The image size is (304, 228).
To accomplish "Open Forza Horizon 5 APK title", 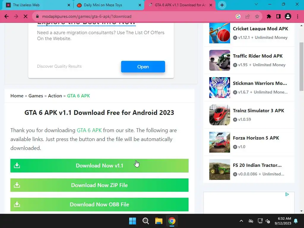I will click(256, 138).
